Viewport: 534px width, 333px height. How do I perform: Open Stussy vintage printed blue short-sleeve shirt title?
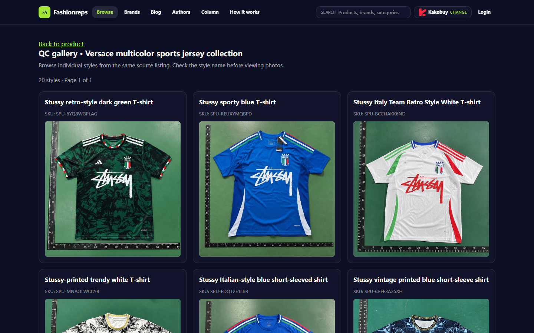(x=421, y=280)
